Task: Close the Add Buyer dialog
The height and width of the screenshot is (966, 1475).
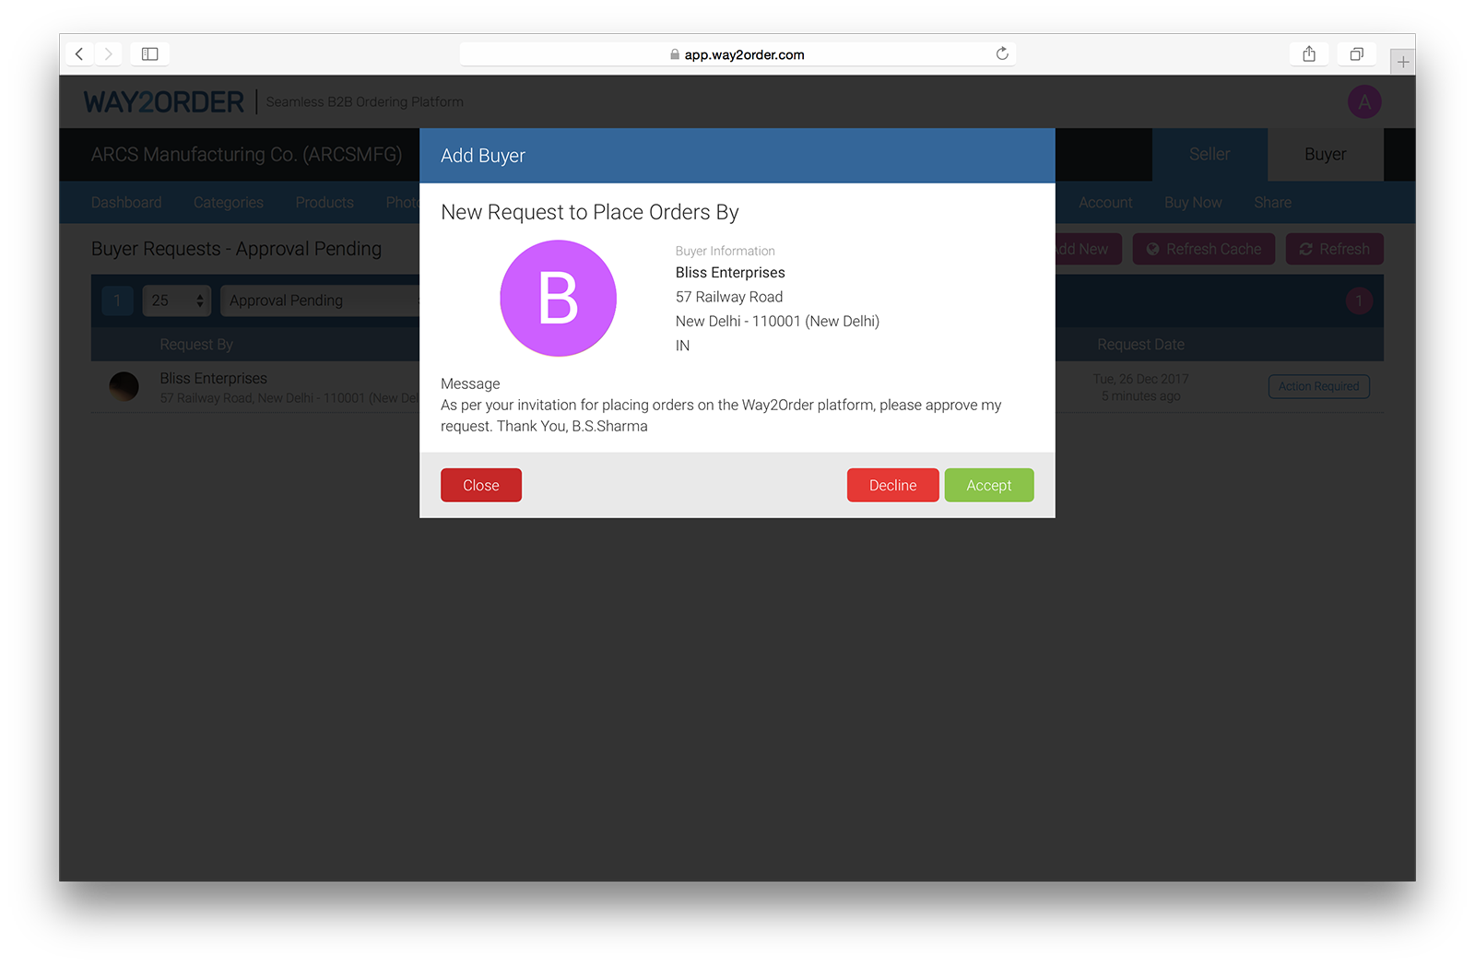Action: [x=481, y=485]
